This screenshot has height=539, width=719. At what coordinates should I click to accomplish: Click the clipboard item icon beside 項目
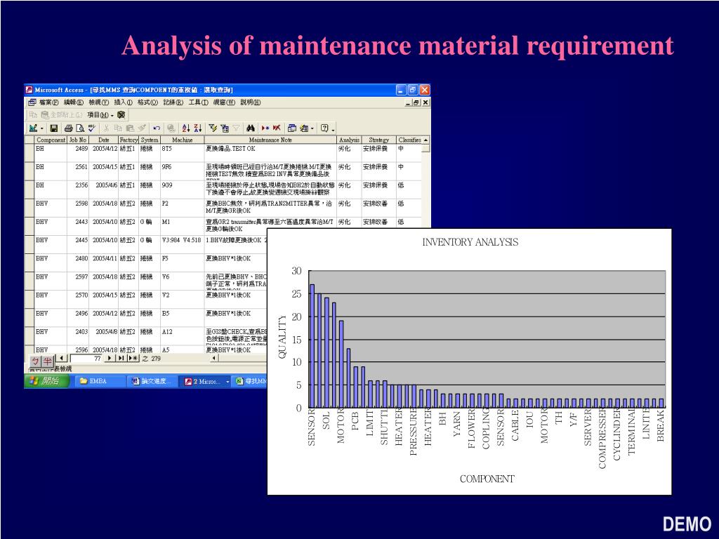pos(121,114)
